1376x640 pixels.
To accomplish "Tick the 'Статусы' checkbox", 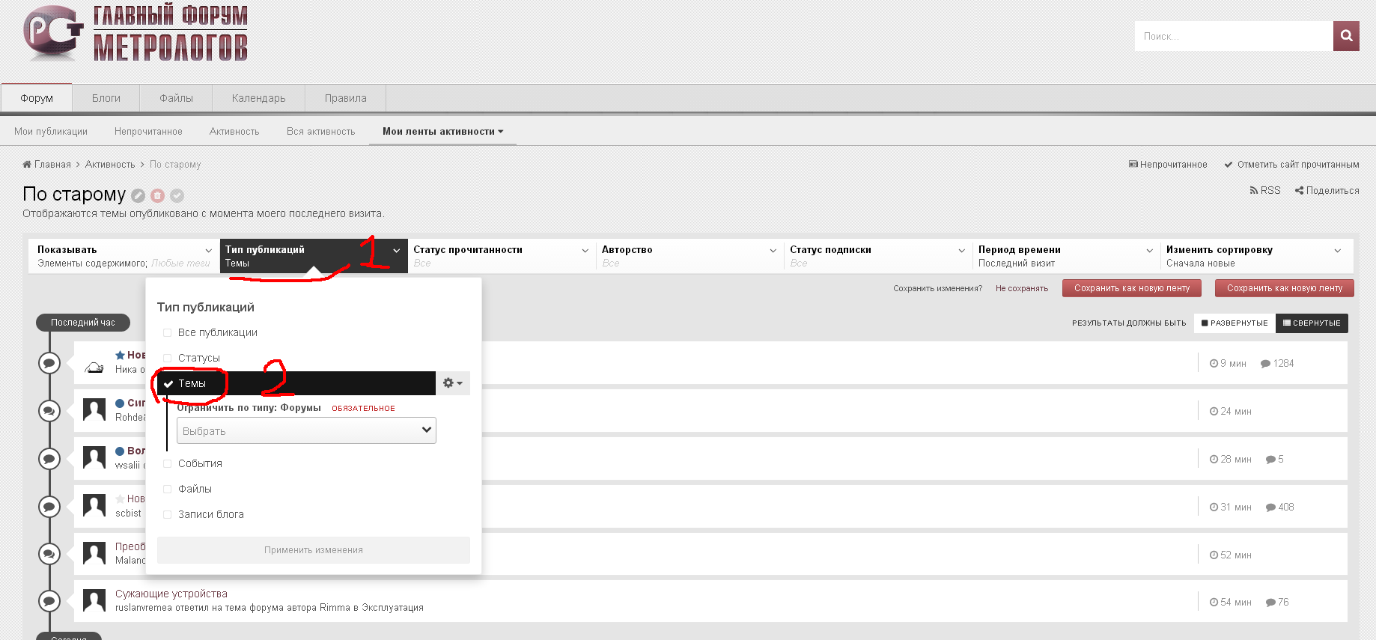I will pyautogui.click(x=168, y=359).
